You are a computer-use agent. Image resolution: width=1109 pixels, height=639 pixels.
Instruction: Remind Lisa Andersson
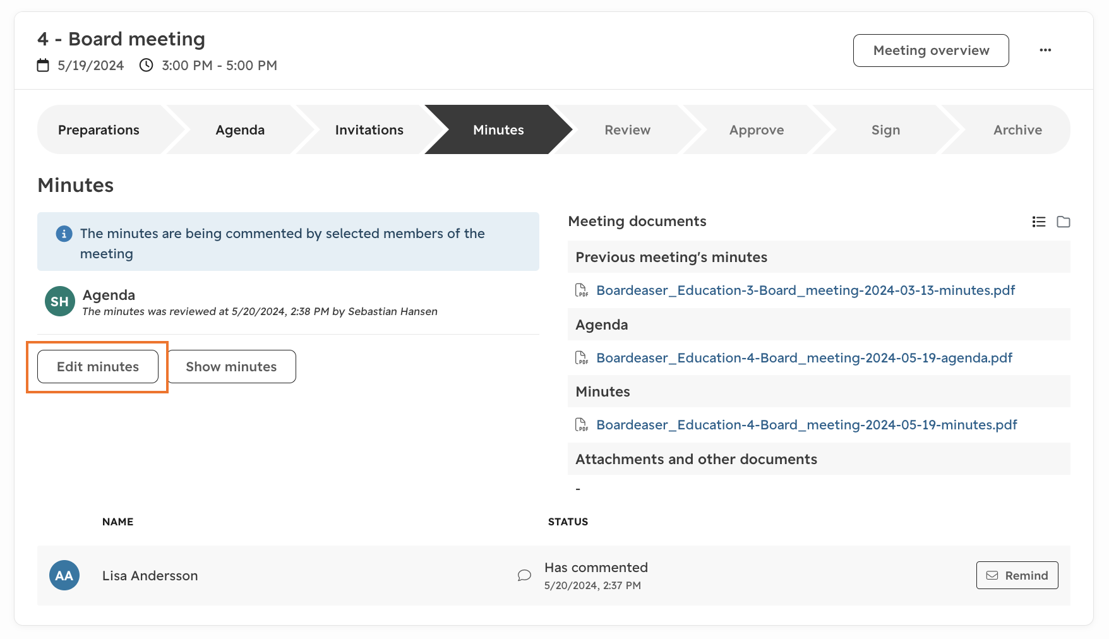(x=1017, y=575)
